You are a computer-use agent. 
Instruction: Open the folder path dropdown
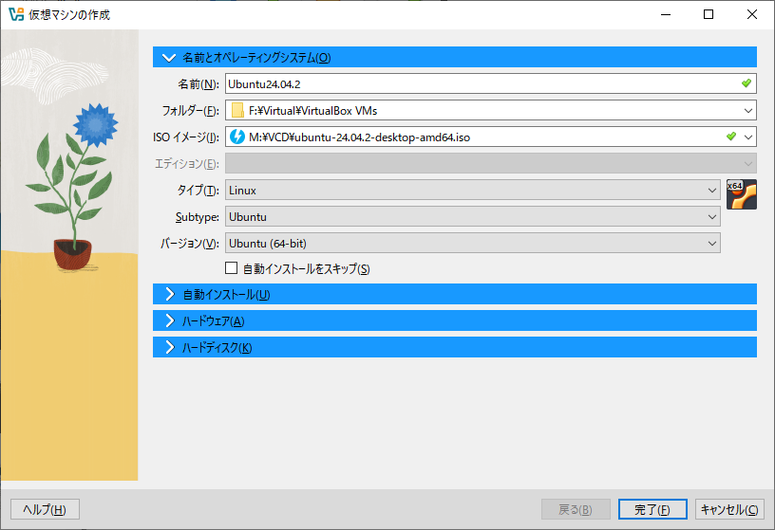(748, 111)
